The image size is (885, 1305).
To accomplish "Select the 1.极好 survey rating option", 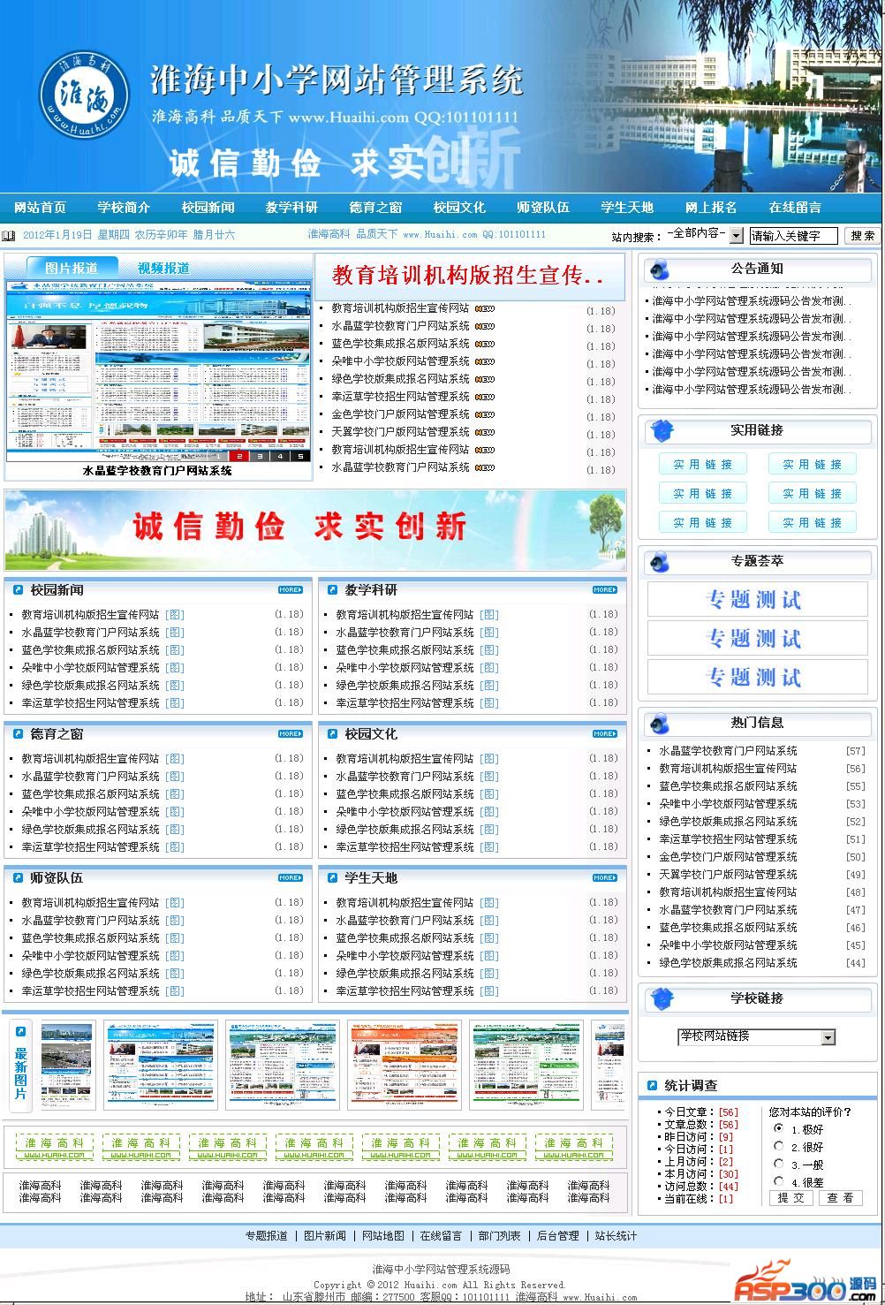I will [778, 1128].
